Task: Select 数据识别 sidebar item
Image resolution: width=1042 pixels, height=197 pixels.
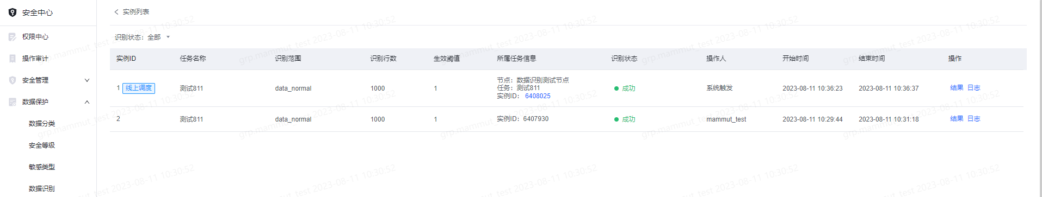Action: pos(42,189)
